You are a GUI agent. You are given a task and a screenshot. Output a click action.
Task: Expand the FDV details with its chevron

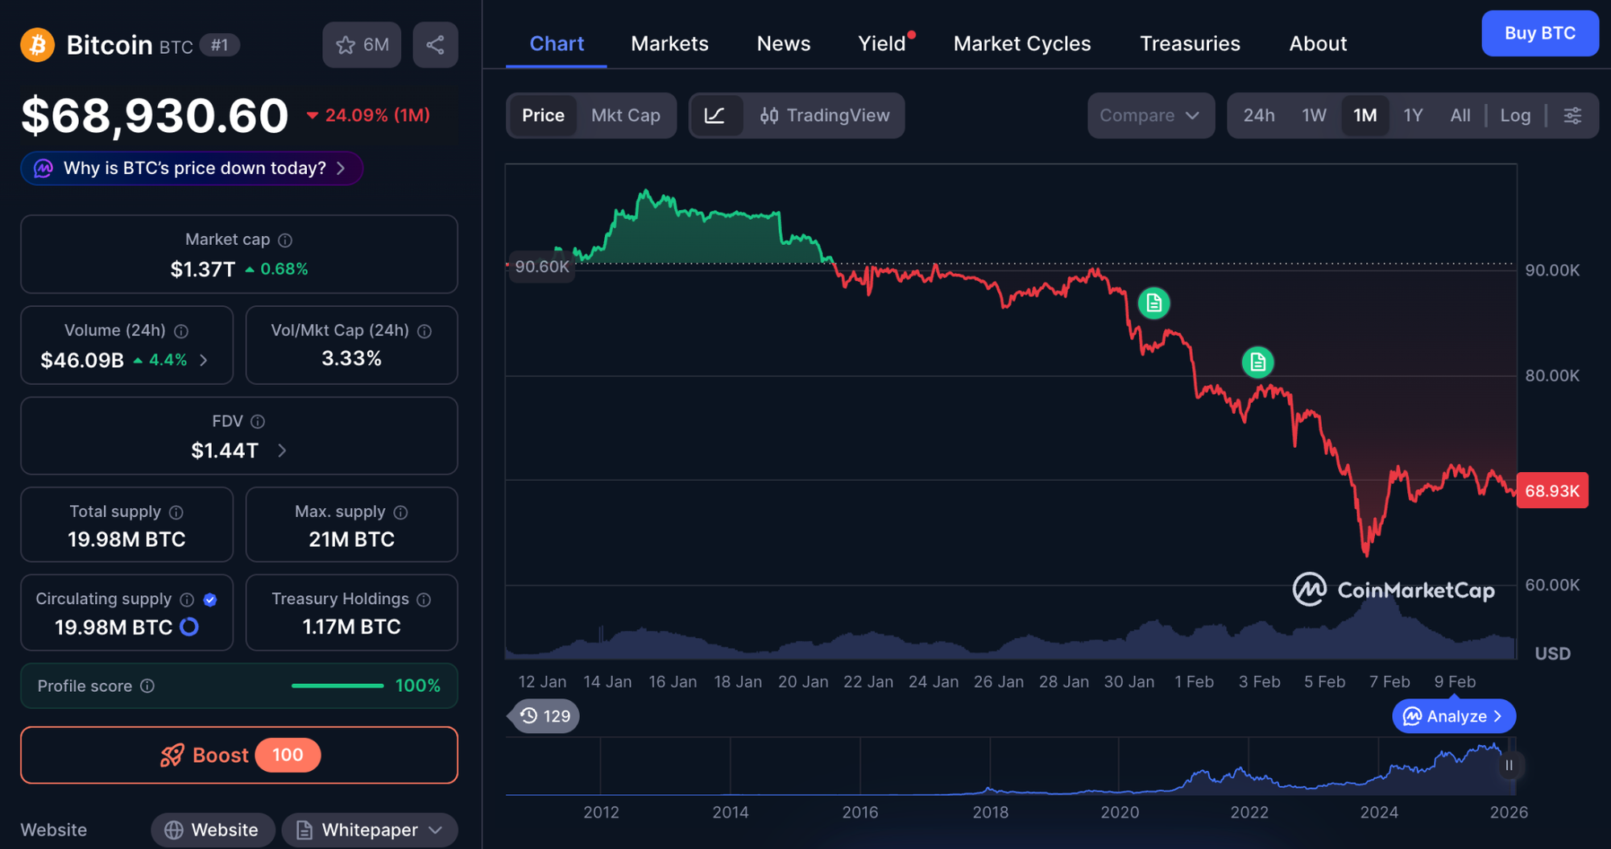[x=282, y=450]
